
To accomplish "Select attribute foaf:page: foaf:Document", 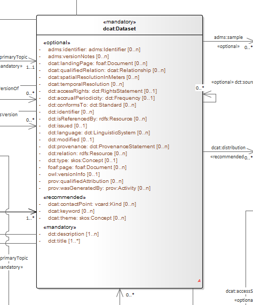I will point(87,167).
